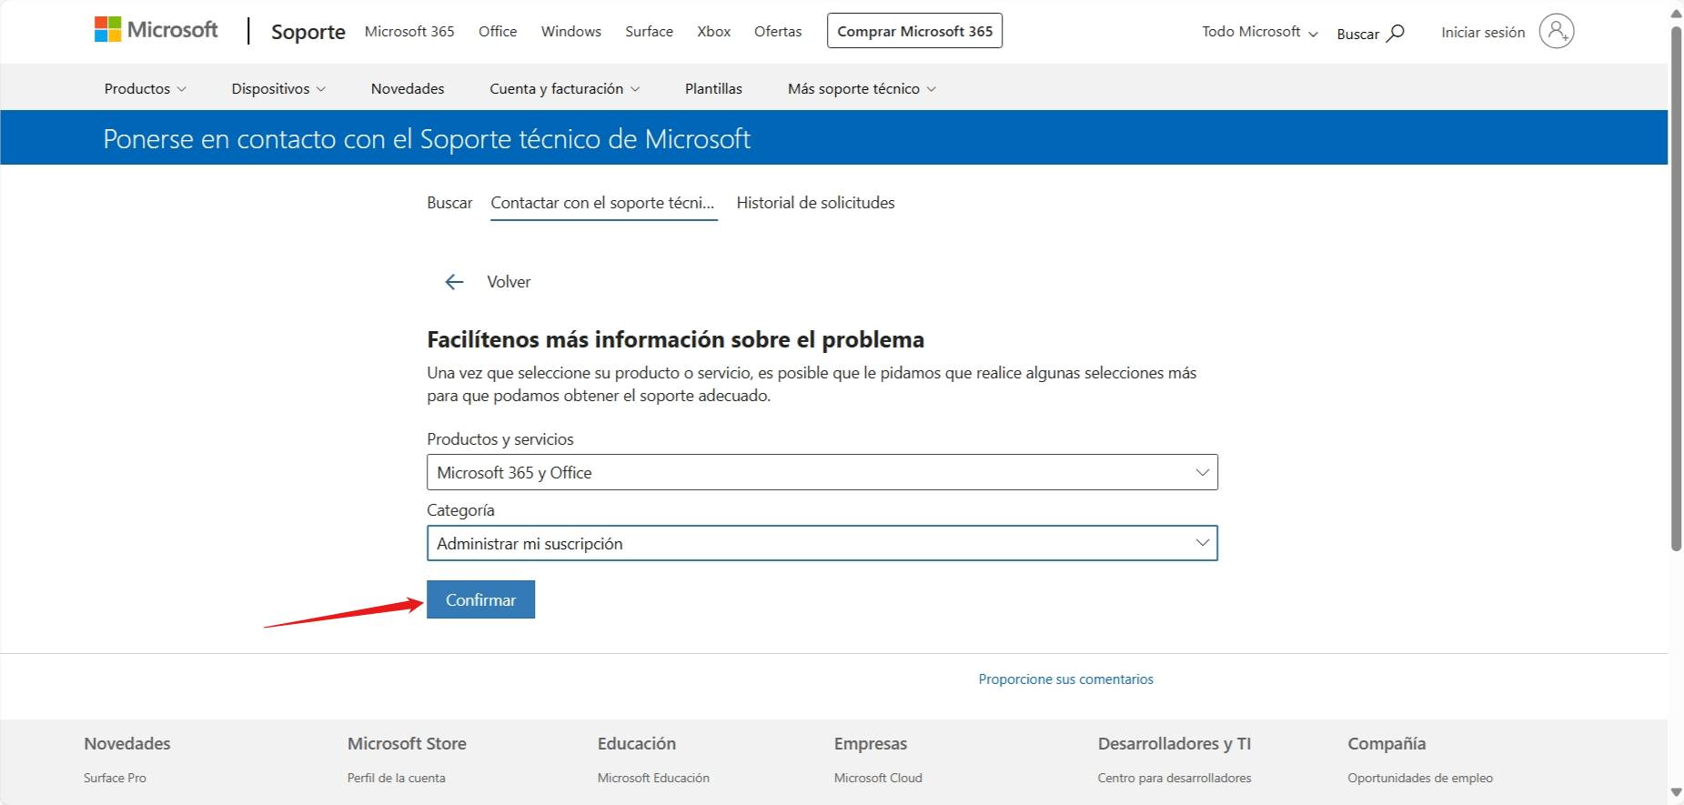Open Plantillas menu item

tap(713, 88)
